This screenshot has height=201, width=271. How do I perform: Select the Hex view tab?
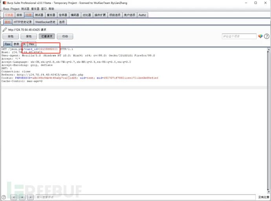32,44
